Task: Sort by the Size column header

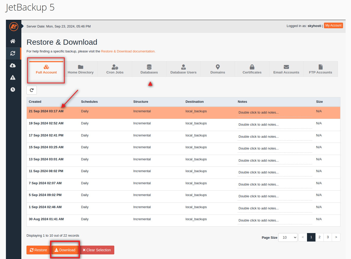Action: click(319, 102)
